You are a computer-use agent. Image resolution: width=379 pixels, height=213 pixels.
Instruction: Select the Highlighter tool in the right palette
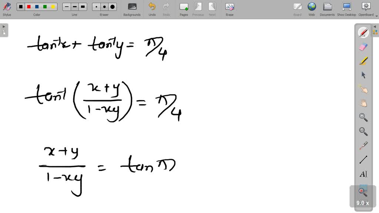point(363,61)
